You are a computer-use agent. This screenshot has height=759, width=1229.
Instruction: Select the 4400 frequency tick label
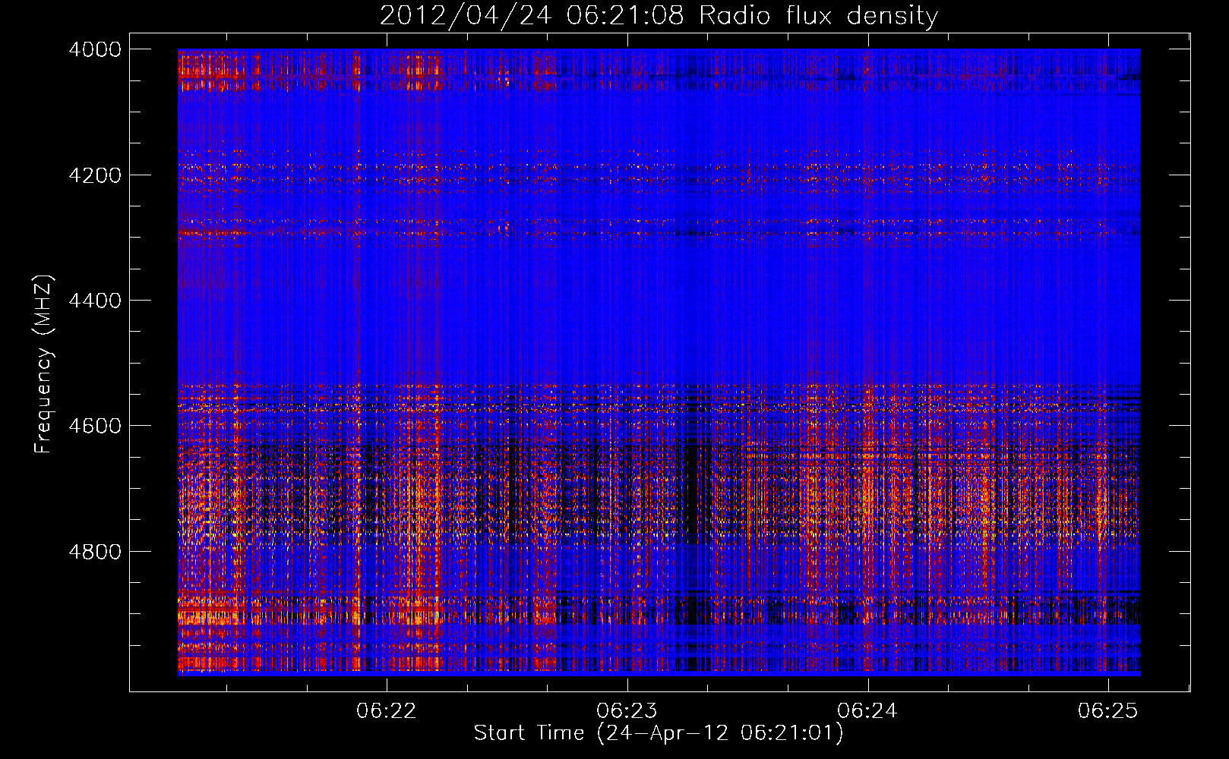click(x=95, y=301)
